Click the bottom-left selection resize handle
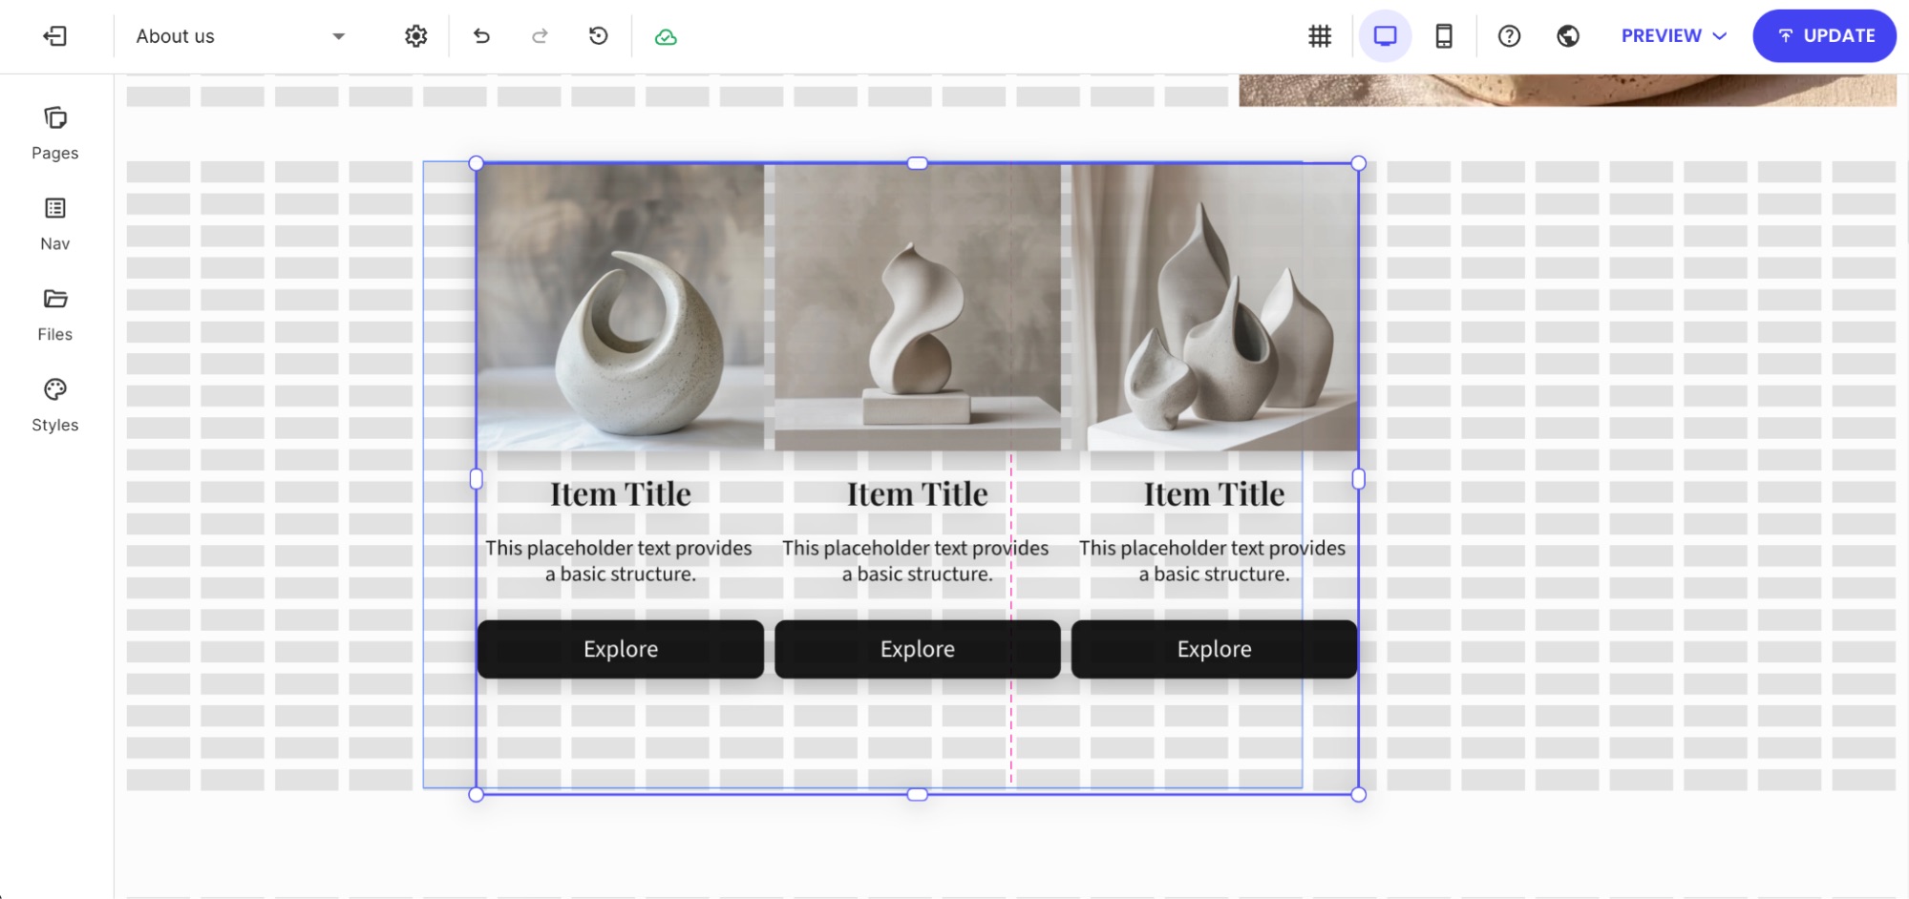Image resolution: width=1909 pixels, height=899 pixels. point(477,794)
